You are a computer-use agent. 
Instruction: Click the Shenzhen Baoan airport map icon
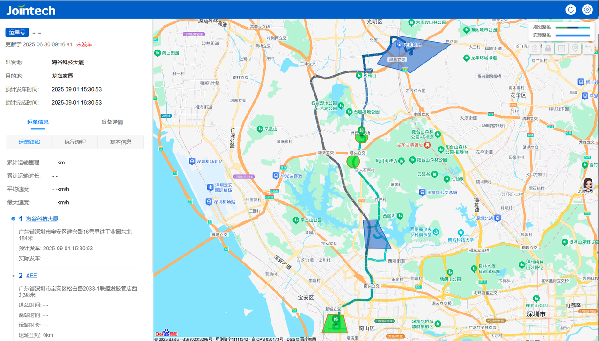[x=211, y=187]
